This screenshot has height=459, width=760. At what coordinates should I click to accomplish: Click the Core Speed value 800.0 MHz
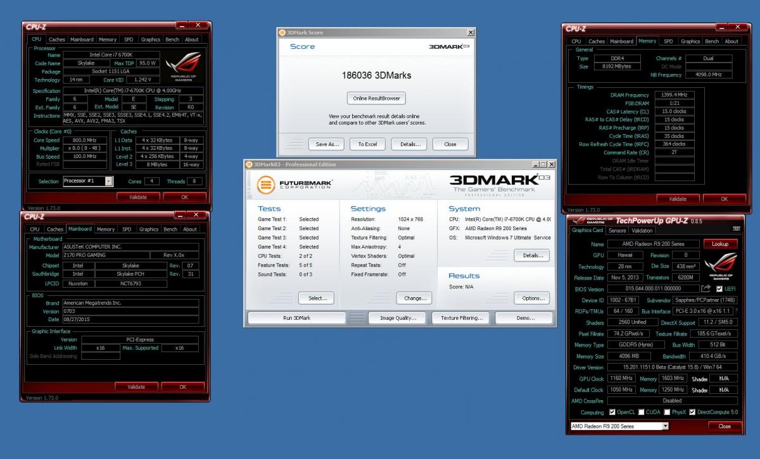(x=85, y=140)
